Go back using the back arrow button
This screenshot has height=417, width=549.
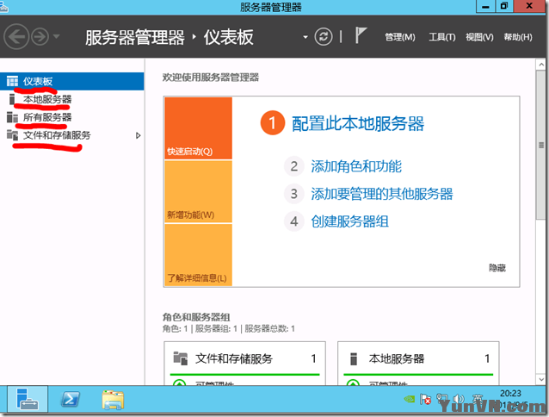coord(16,37)
